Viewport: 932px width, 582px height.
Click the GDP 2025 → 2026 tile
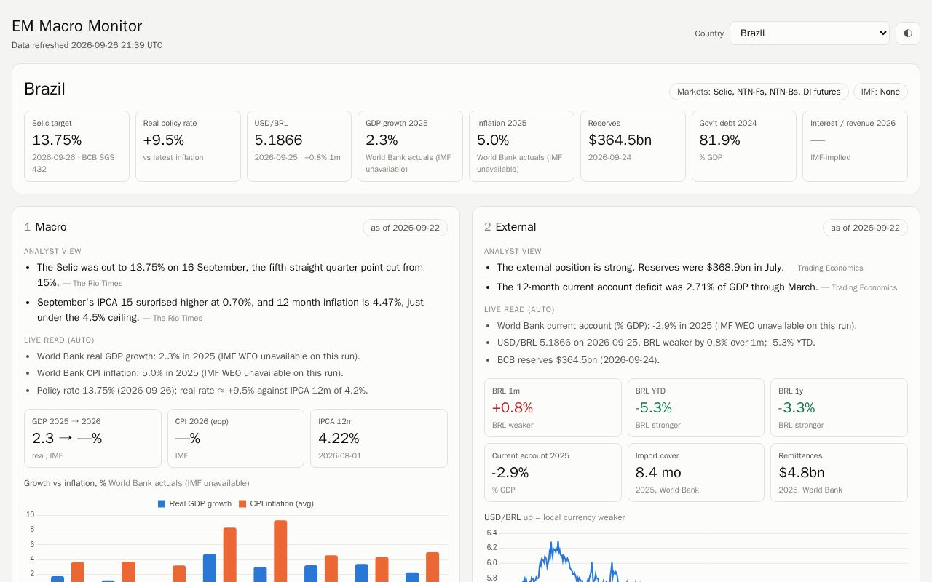92,438
